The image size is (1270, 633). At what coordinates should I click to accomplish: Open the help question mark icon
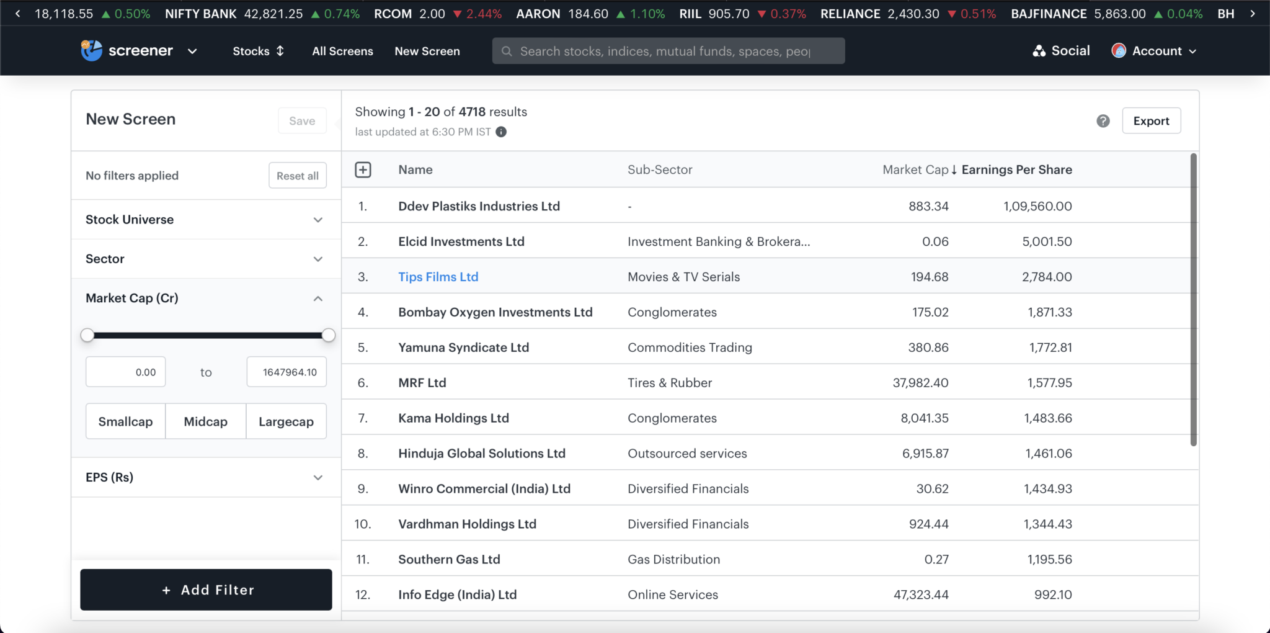[1103, 121]
